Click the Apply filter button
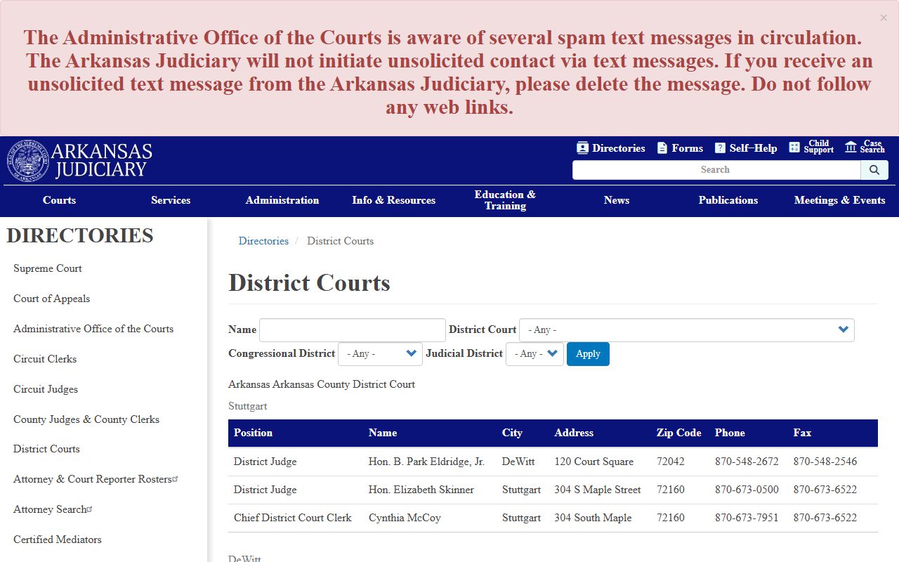 tap(588, 354)
